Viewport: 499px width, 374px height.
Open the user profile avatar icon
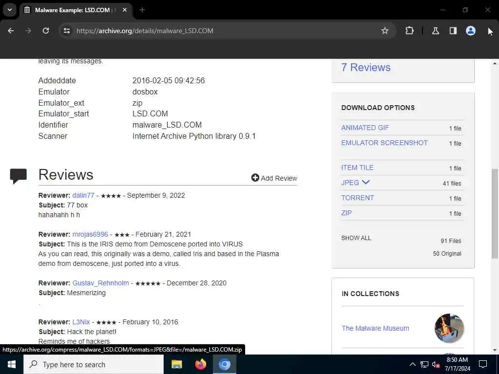(x=470, y=31)
